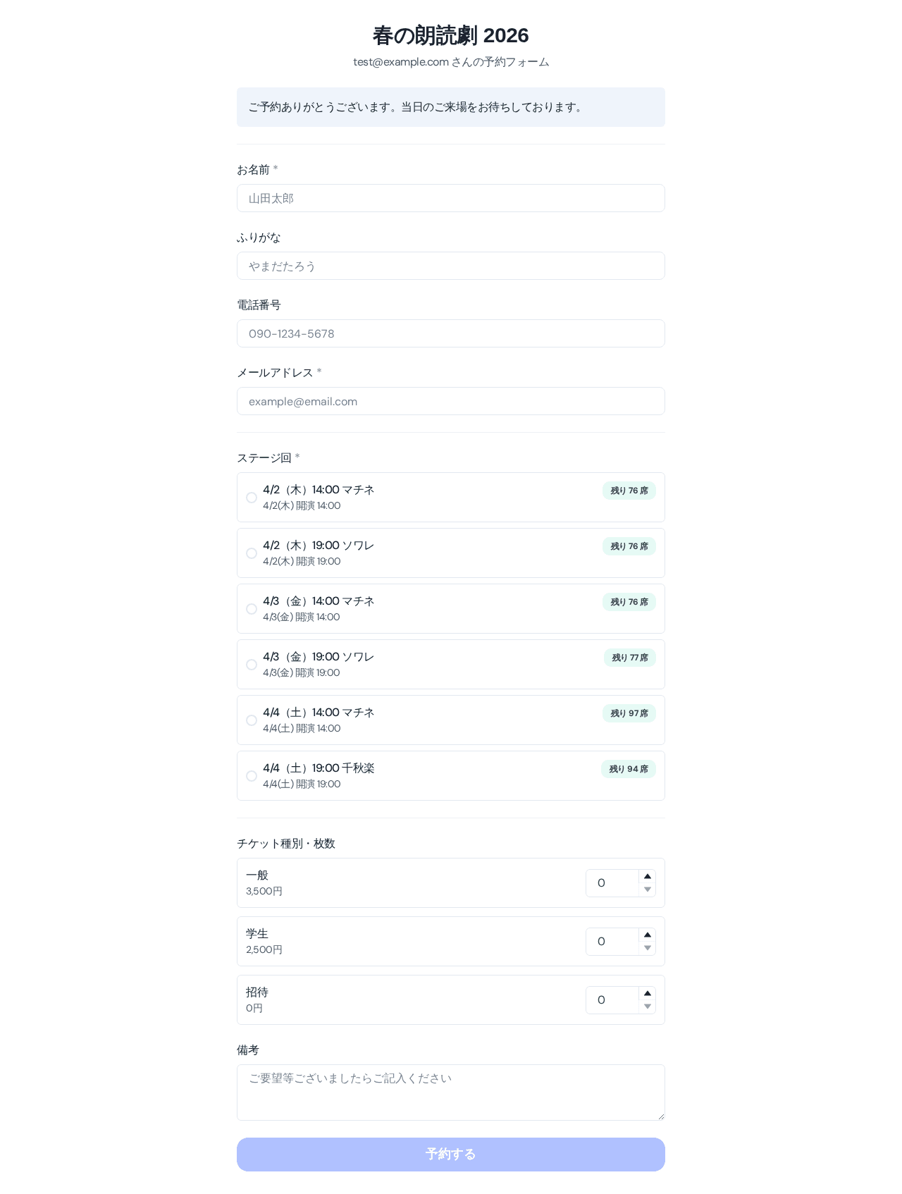Decrease 招待 ticket count with down arrow

(647, 1007)
